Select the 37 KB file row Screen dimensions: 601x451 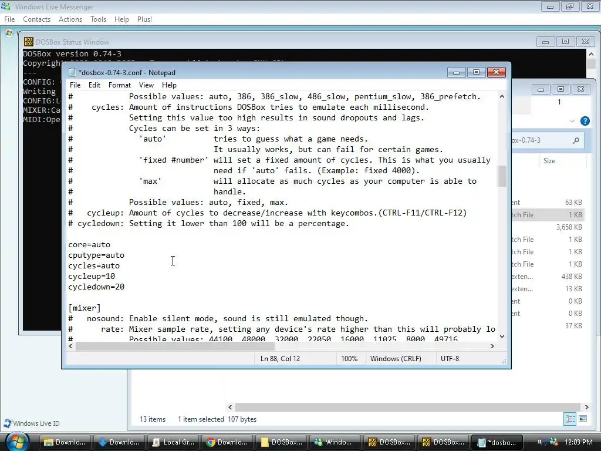pyautogui.click(x=548, y=325)
